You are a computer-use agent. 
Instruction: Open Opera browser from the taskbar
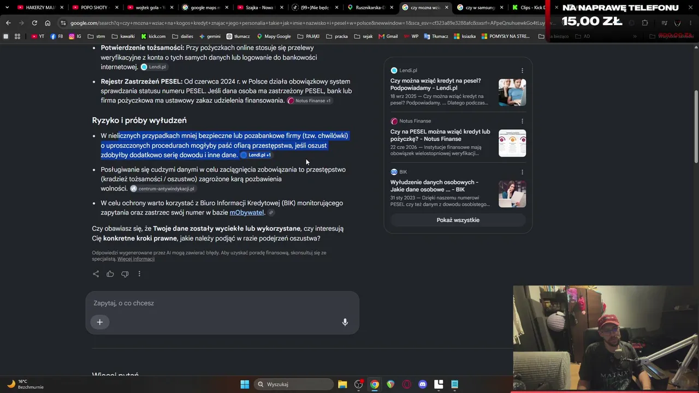pos(406,384)
